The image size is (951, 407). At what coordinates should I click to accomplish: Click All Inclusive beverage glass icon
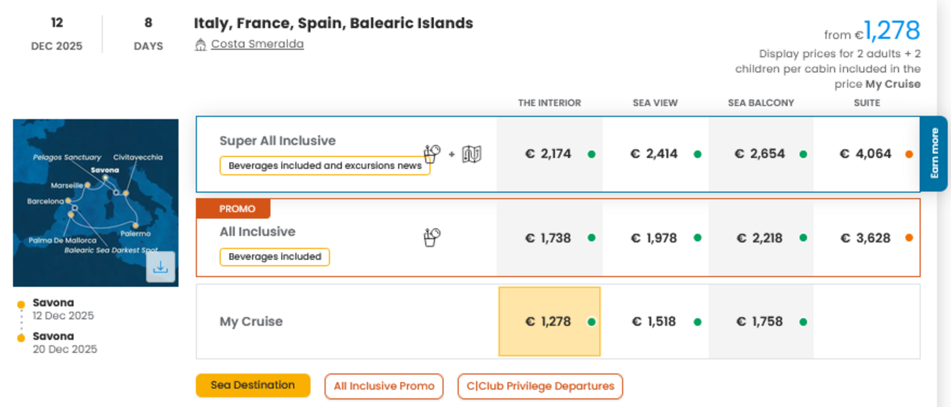[432, 237]
